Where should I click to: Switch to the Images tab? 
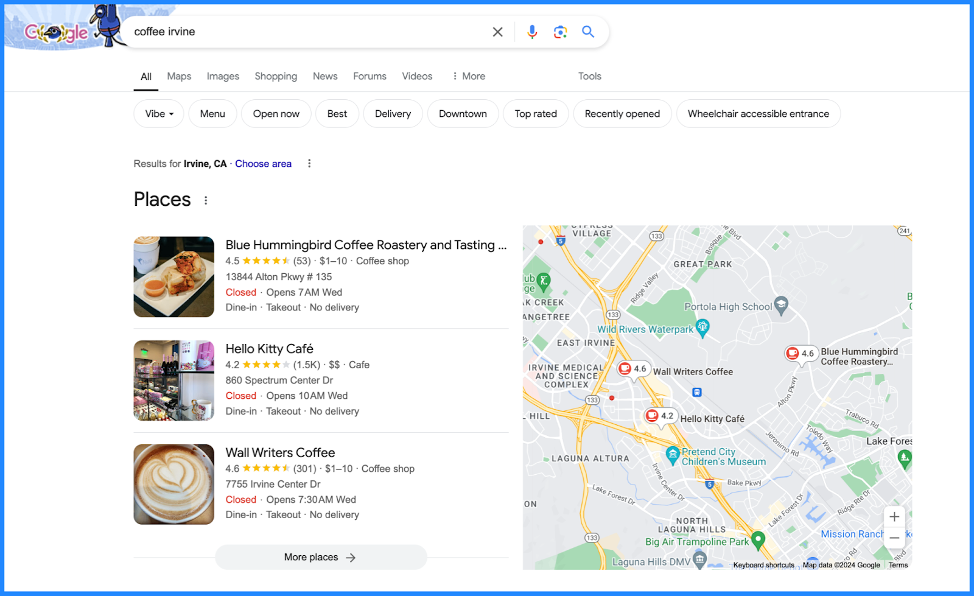click(x=223, y=76)
